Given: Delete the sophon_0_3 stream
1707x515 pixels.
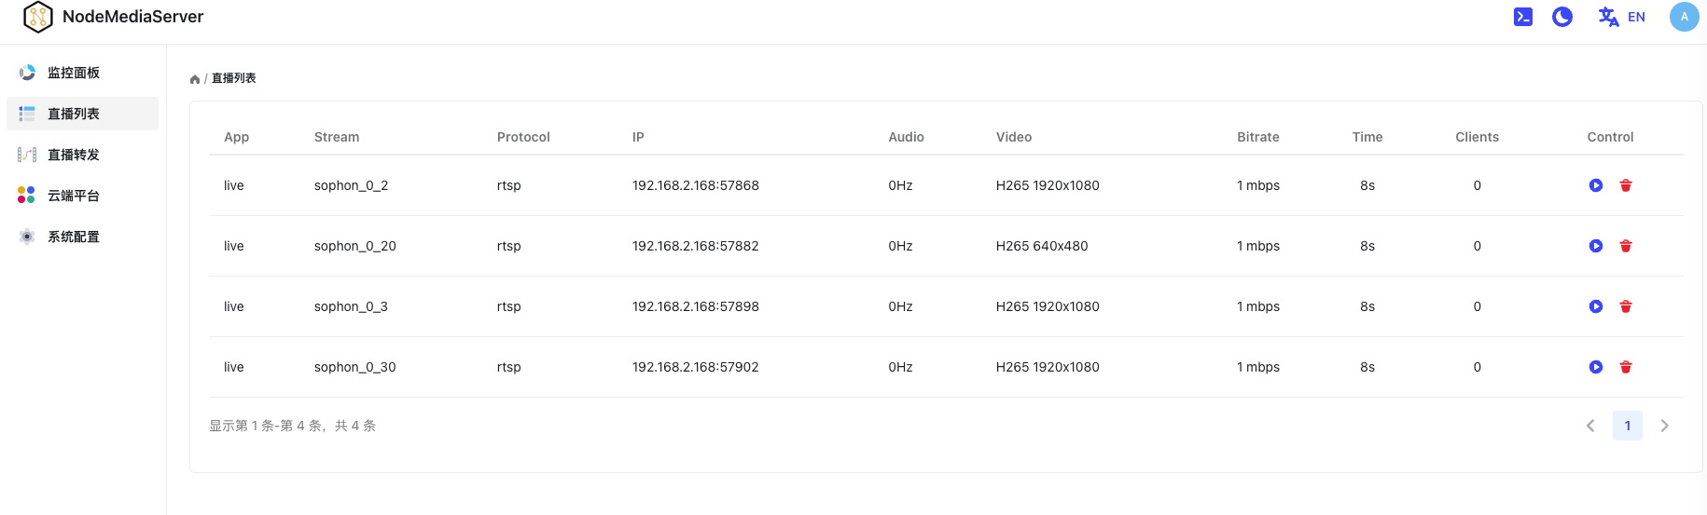Looking at the screenshot, I should click(1626, 306).
